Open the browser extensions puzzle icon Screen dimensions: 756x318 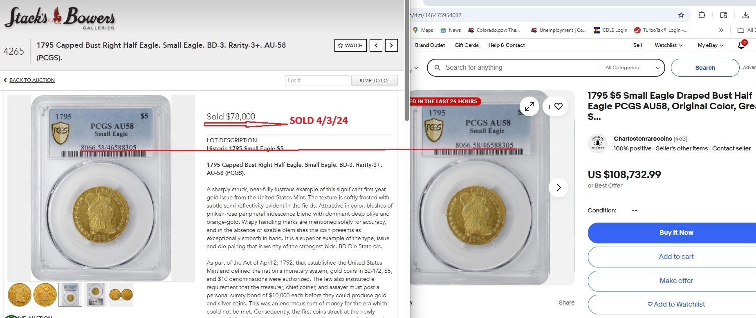pyautogui.click(x=702, y=15)
